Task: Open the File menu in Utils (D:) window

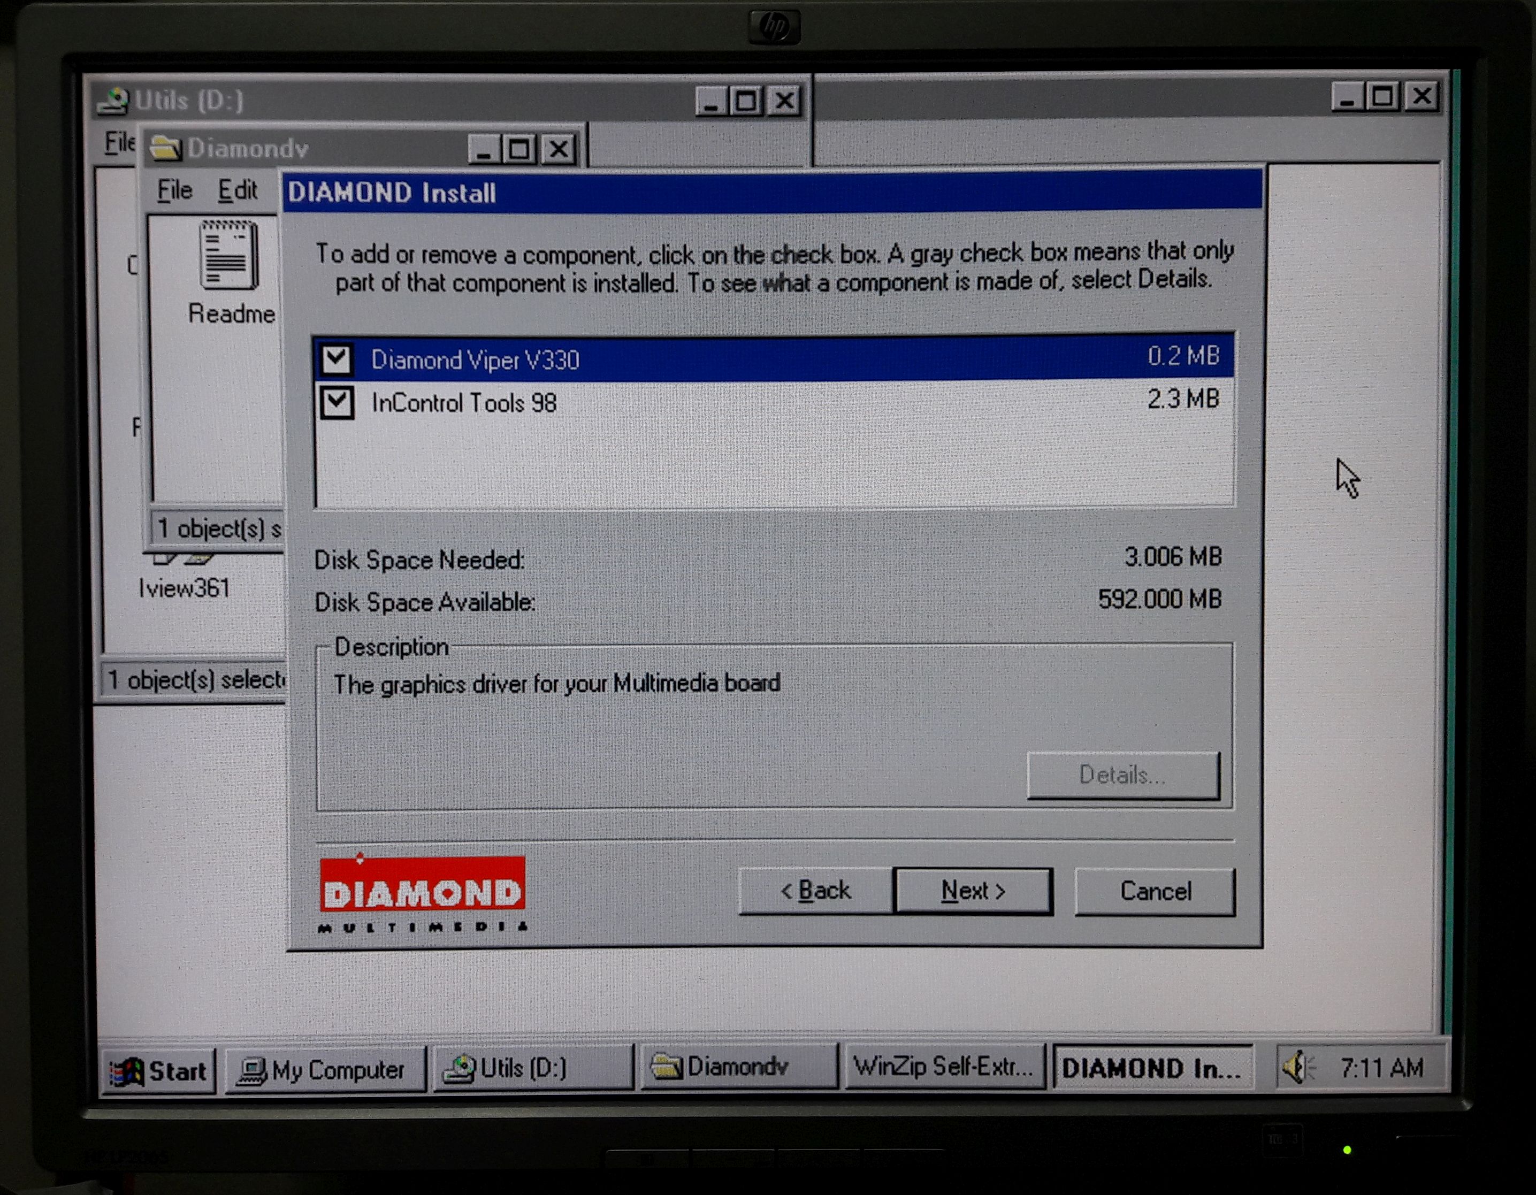Action: coord(119,142)
